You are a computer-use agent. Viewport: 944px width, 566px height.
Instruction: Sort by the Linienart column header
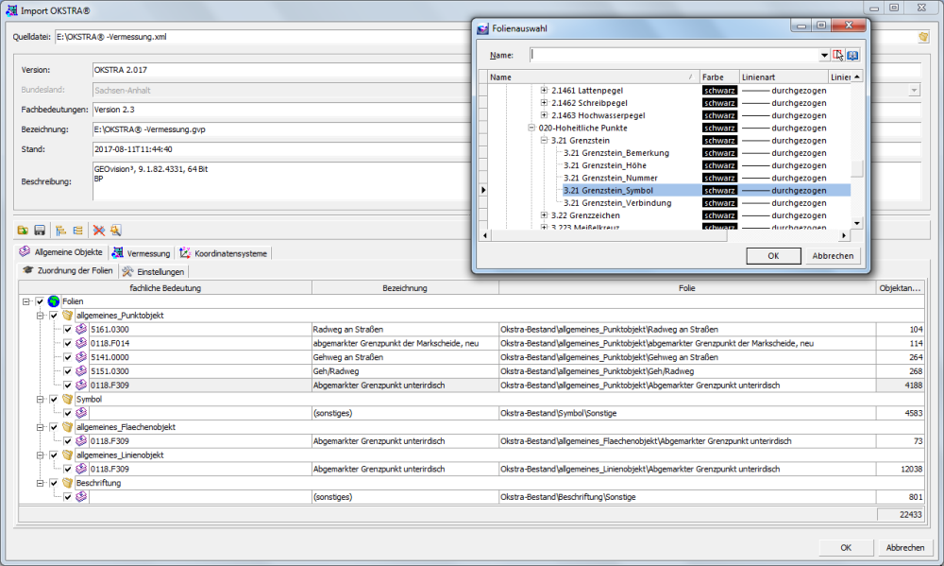coord(784,77)
